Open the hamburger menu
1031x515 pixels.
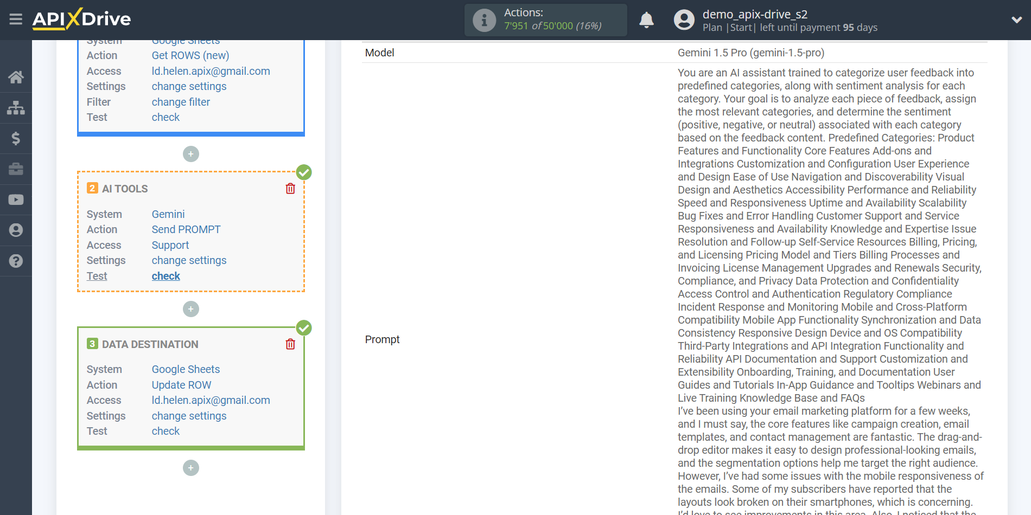click(x=16, y=20)
